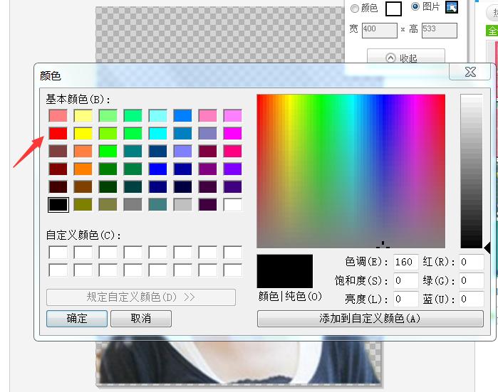498x392 pixels.
Task: Close the 颜色 dialog with the X
Action: pyautogui.click(x=470, y=72)
